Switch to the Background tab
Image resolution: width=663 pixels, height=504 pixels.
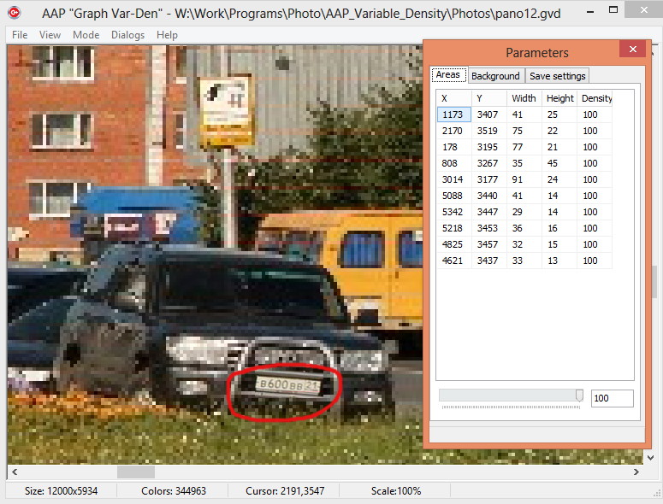pos(495,76)
